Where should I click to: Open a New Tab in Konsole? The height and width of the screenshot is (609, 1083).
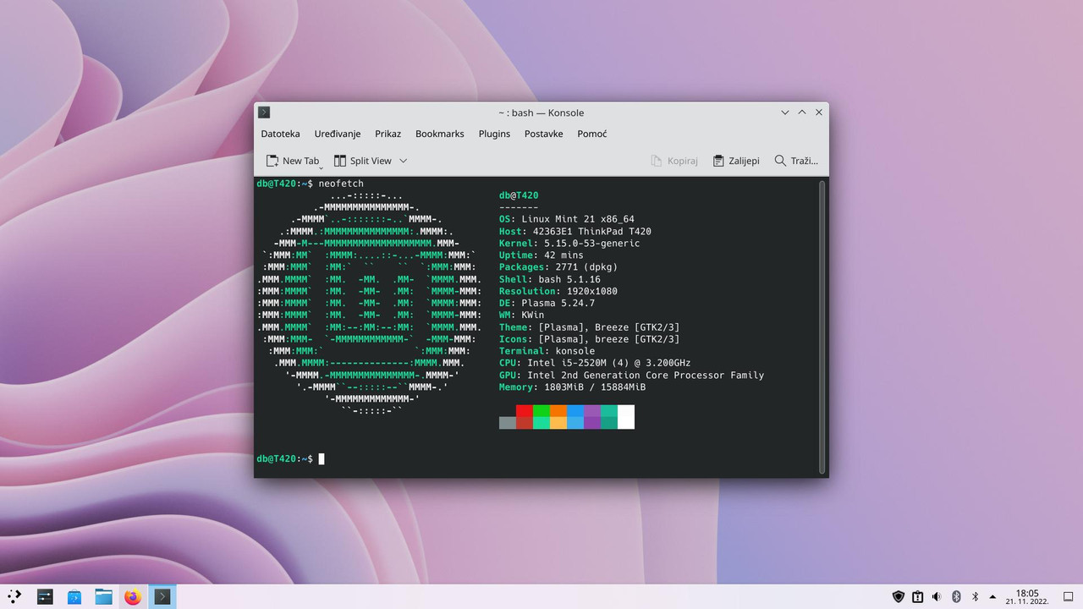pos(293,161)
